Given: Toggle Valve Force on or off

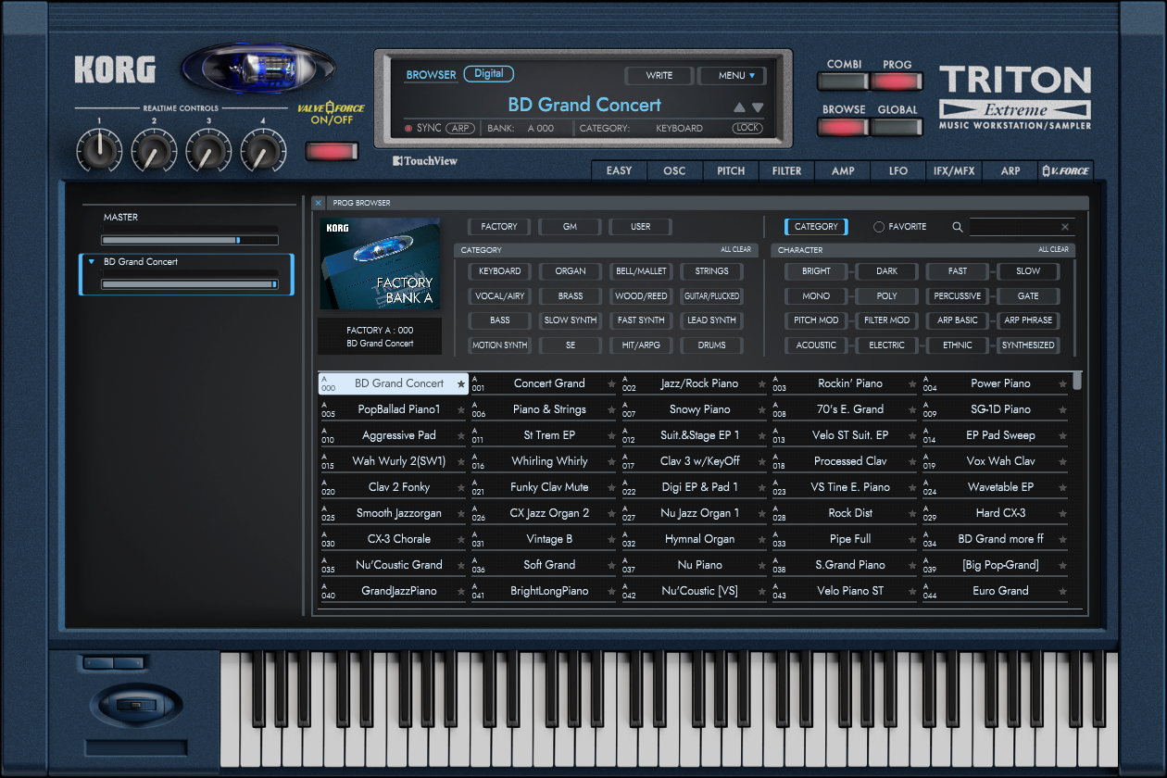Looking at the screenshot, I should [x=332, y=149].
